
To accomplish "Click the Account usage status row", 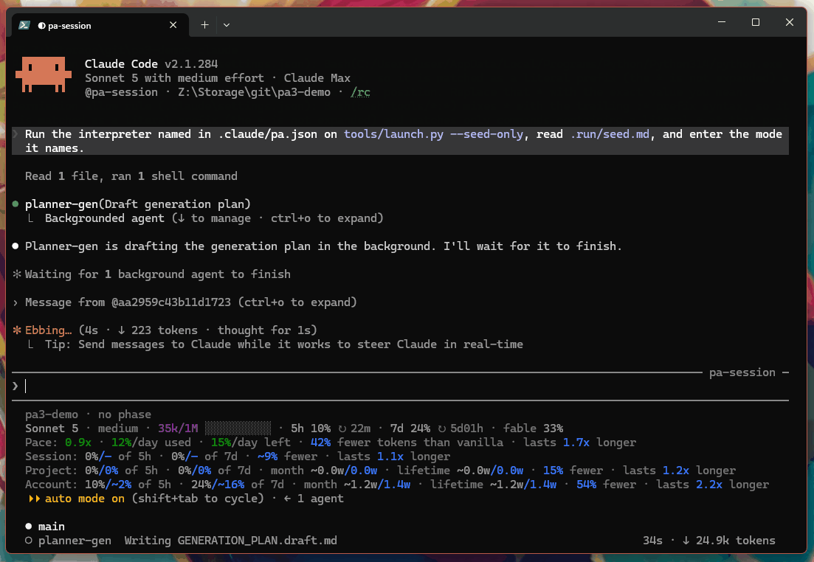I will coord(397,484).
